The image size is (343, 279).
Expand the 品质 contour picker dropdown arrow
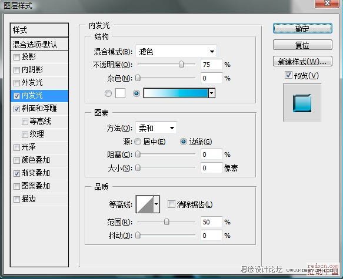click(x=156, y=204)
